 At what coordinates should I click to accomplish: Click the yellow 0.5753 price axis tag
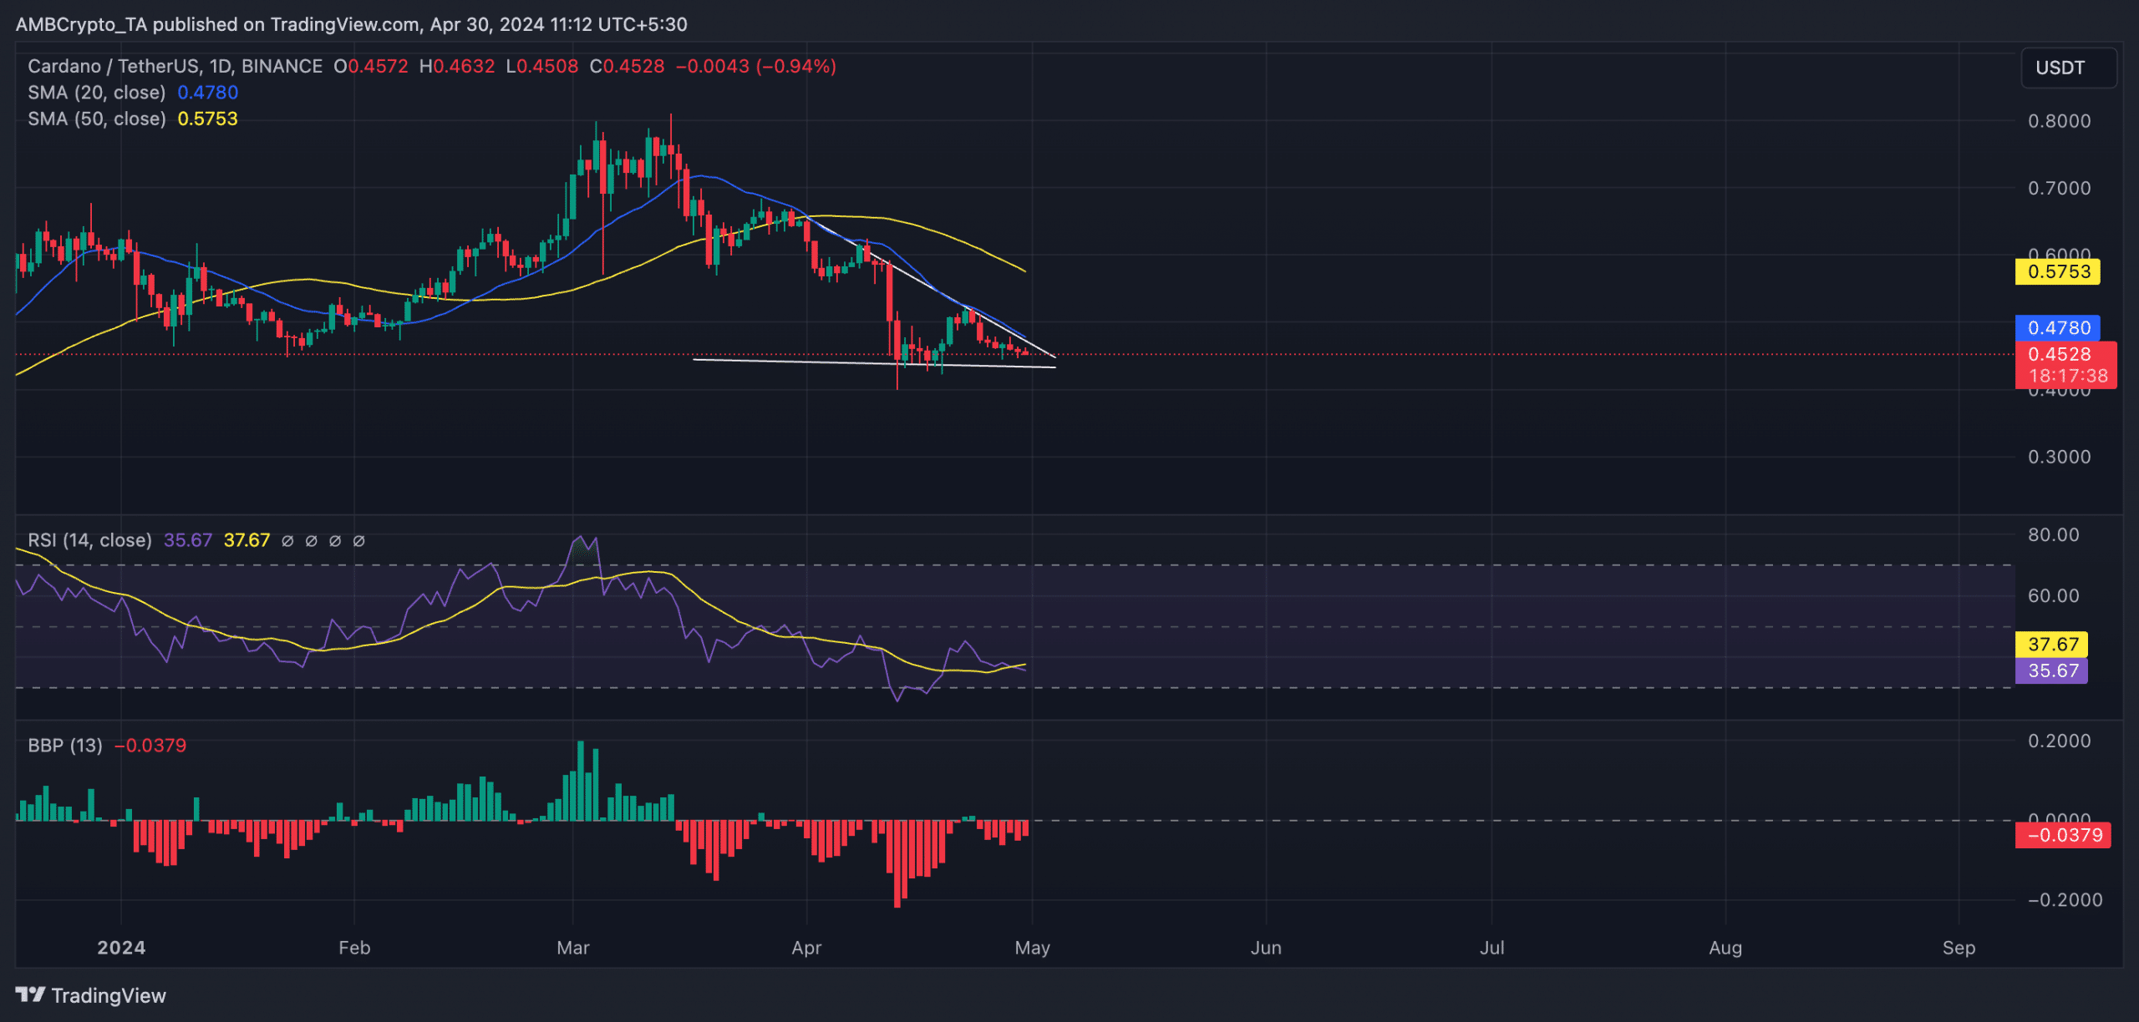tap(2058, 271)
